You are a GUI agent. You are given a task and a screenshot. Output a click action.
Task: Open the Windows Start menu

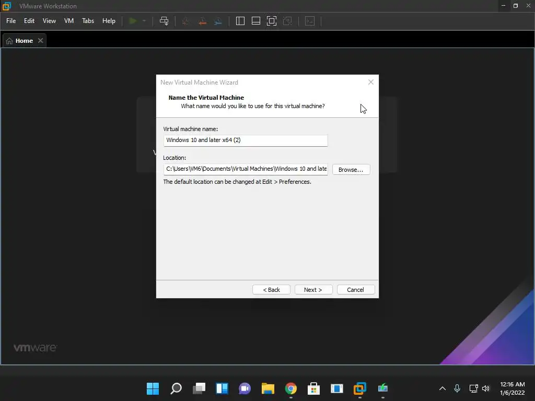[x=153, y=388]
